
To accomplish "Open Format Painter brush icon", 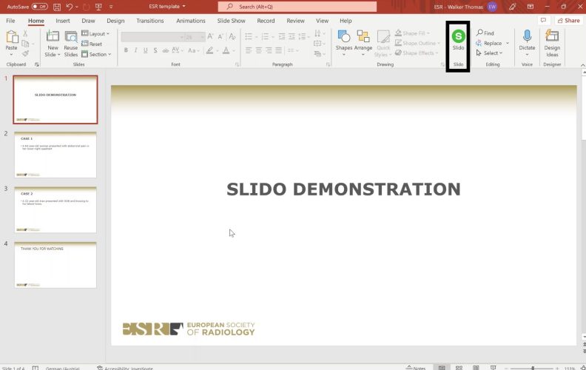I will (x=25, y=53).
